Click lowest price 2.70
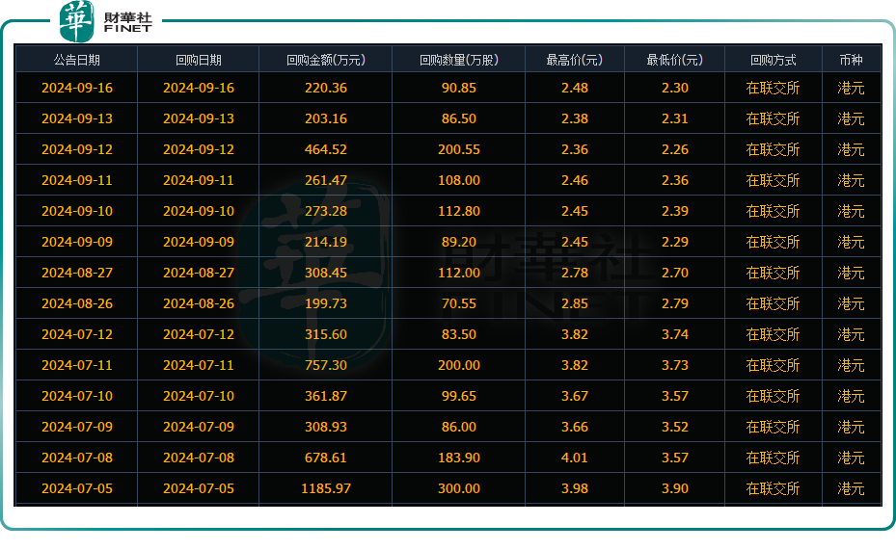This screenshot has width=896, height=550. point(675,273)
